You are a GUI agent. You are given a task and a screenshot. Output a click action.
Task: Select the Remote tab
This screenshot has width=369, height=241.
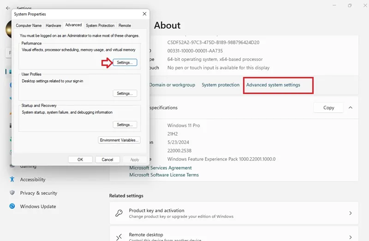point(125,25)
